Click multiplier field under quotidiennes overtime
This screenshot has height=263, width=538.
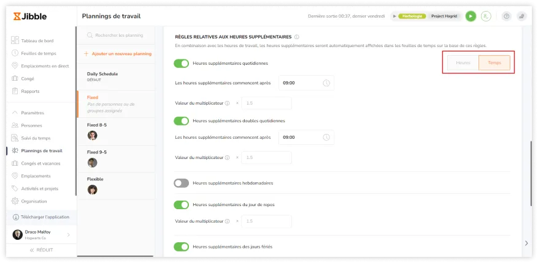coord(267,103)
